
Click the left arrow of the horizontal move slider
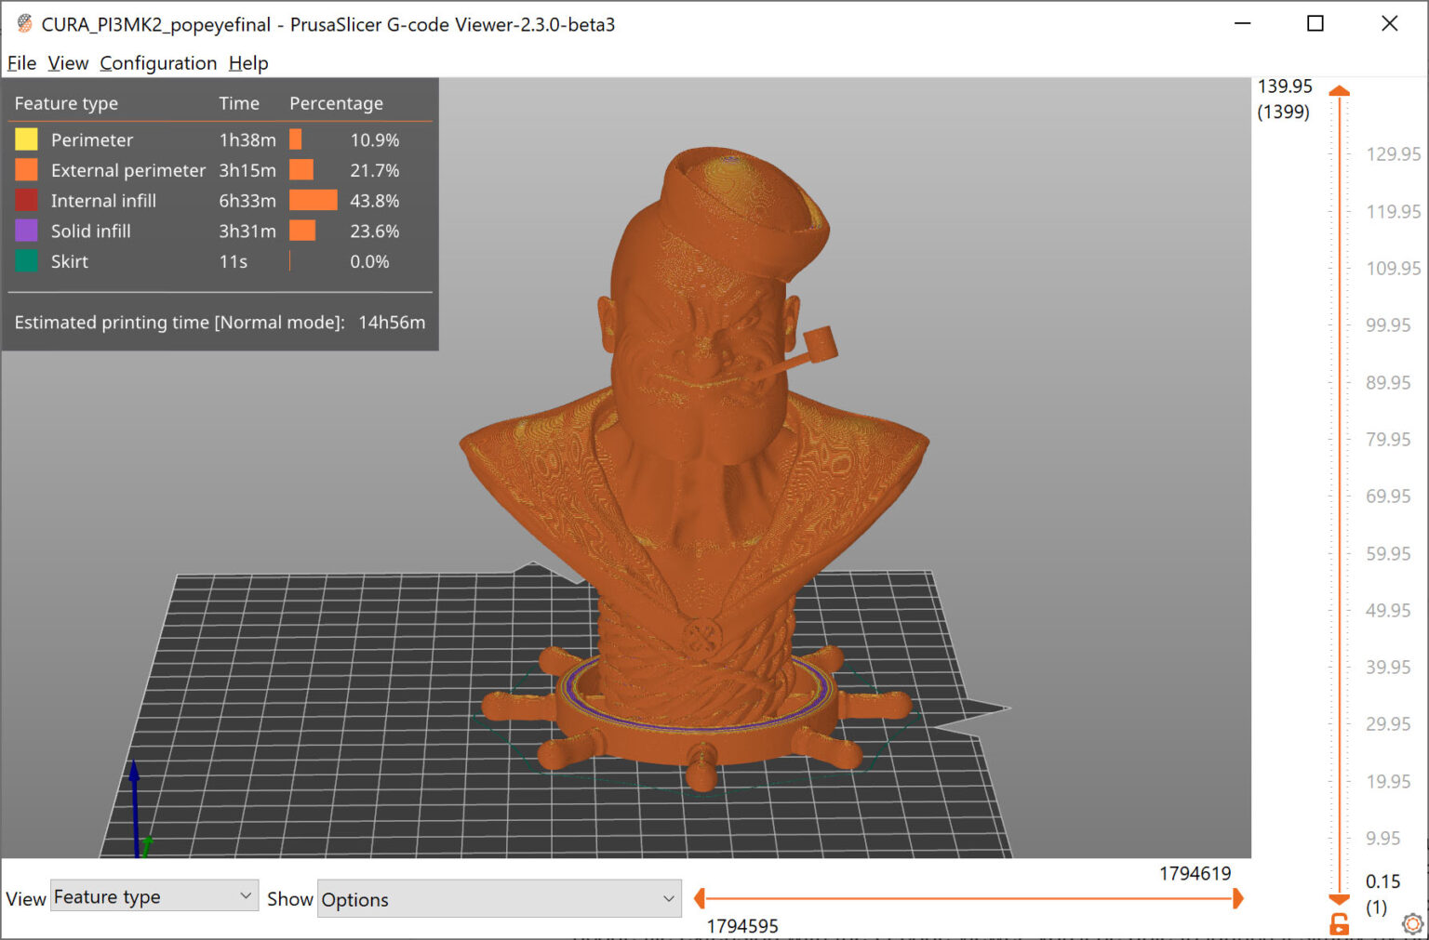(700, 898)
